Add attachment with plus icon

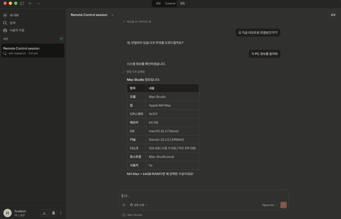[124, 205]
